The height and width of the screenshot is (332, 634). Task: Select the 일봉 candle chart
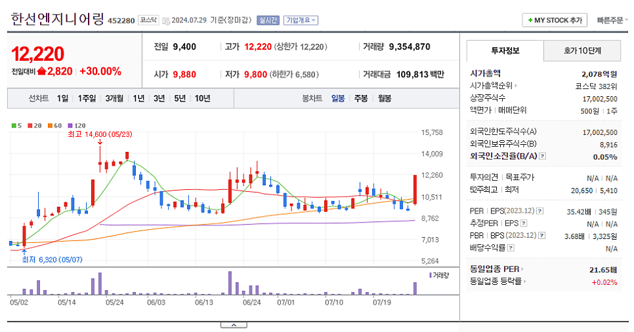pyautogui.click(x=338, y=98)
